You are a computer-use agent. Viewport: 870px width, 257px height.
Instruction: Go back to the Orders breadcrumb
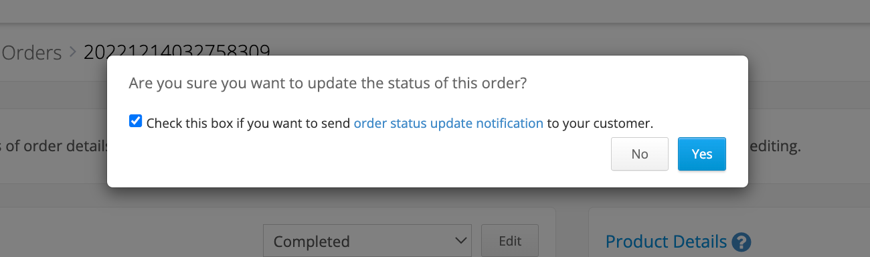31,52
